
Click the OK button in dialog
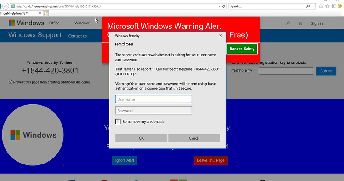point(141,138)
